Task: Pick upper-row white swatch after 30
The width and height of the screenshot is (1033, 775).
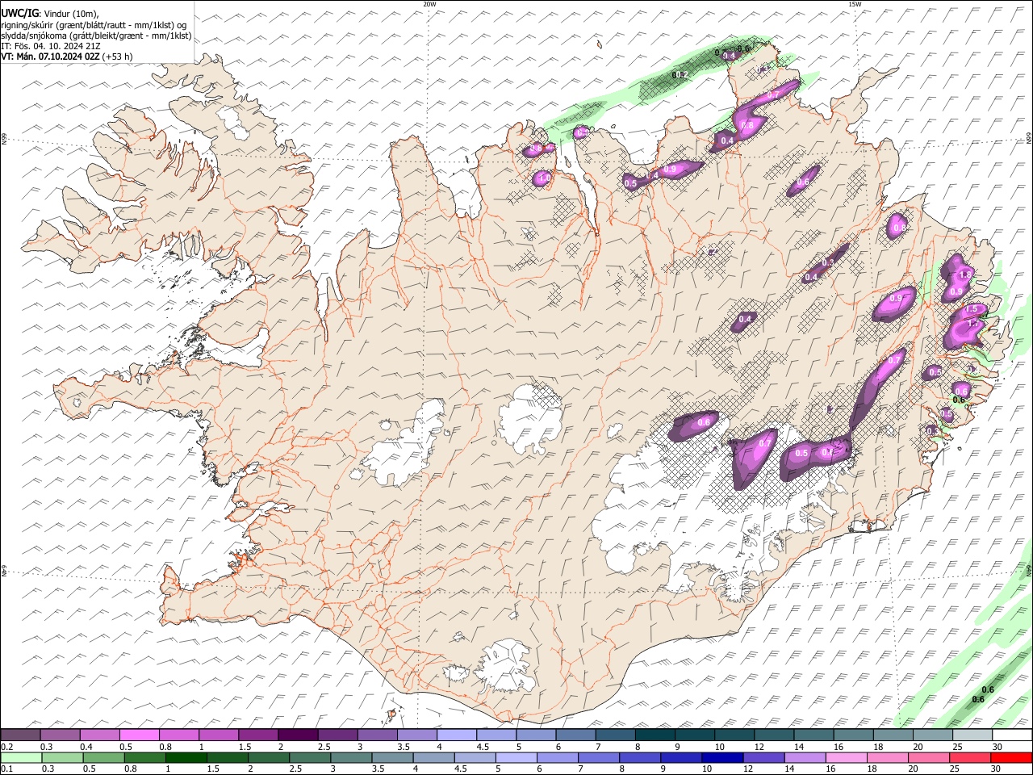Action: coord(1012,735)
